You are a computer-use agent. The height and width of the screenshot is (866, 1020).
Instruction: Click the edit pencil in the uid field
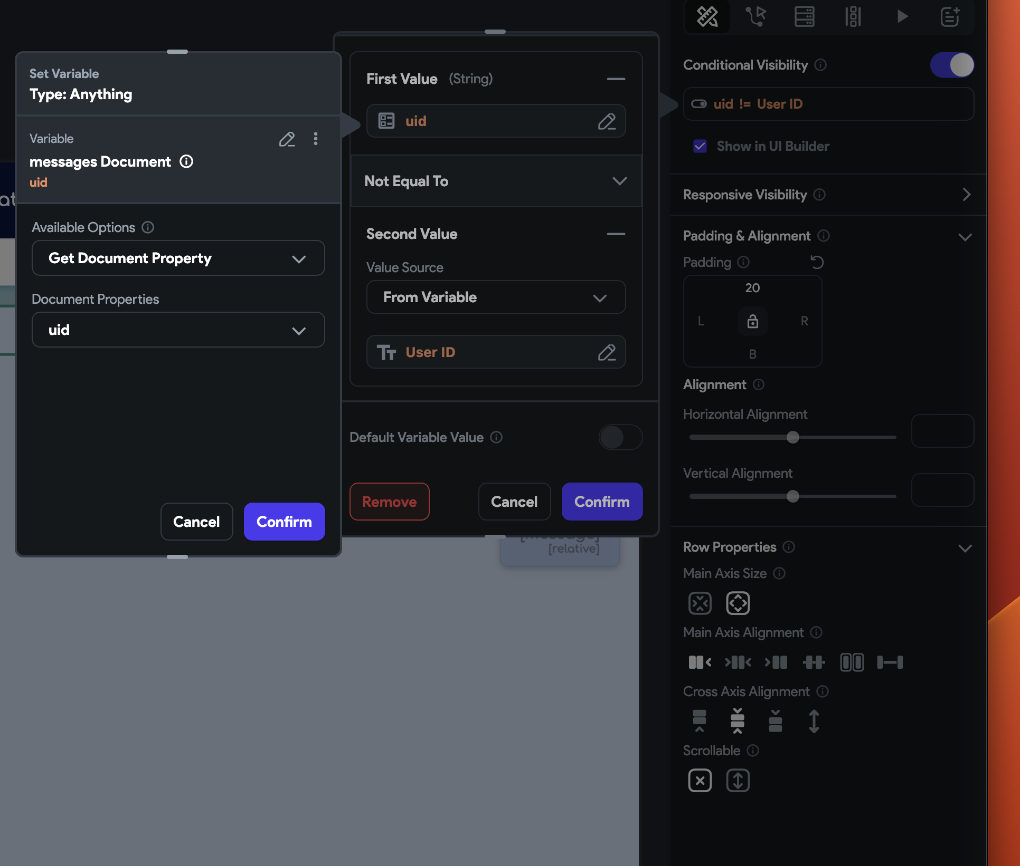607,121
